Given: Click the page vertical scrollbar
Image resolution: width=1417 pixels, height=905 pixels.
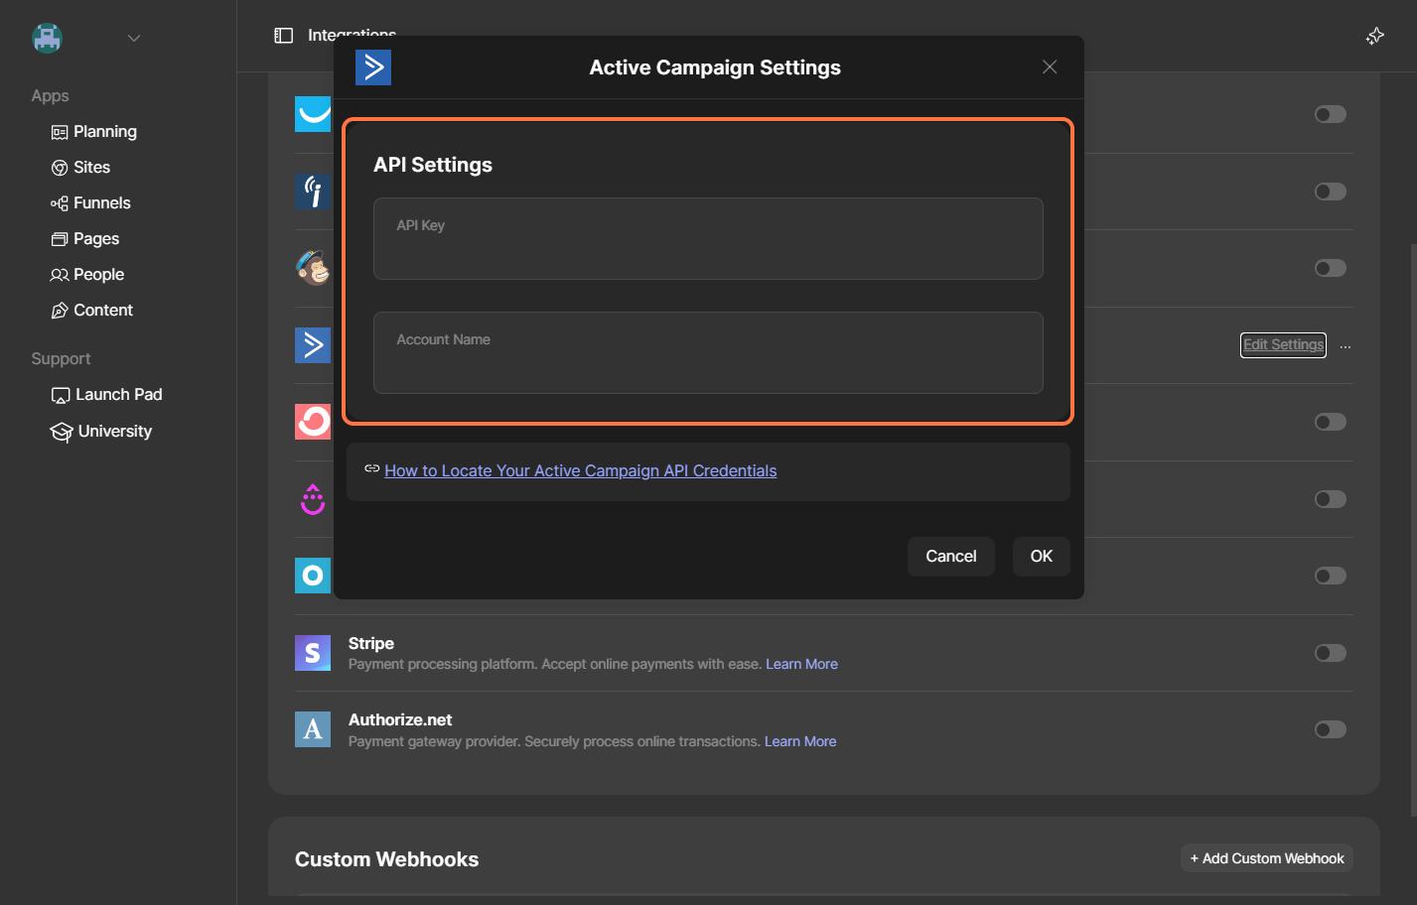Looking at the screenshot, I should 1413,530.
